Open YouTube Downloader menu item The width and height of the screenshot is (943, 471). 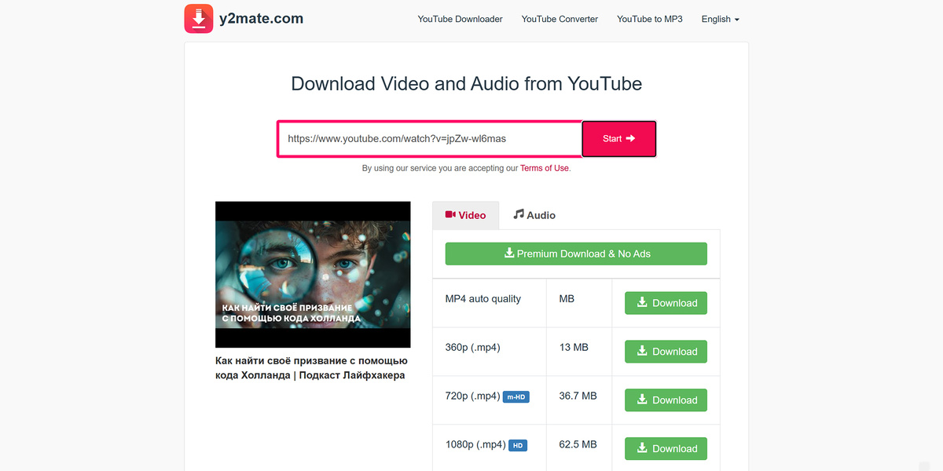click(x=460, y=19)
